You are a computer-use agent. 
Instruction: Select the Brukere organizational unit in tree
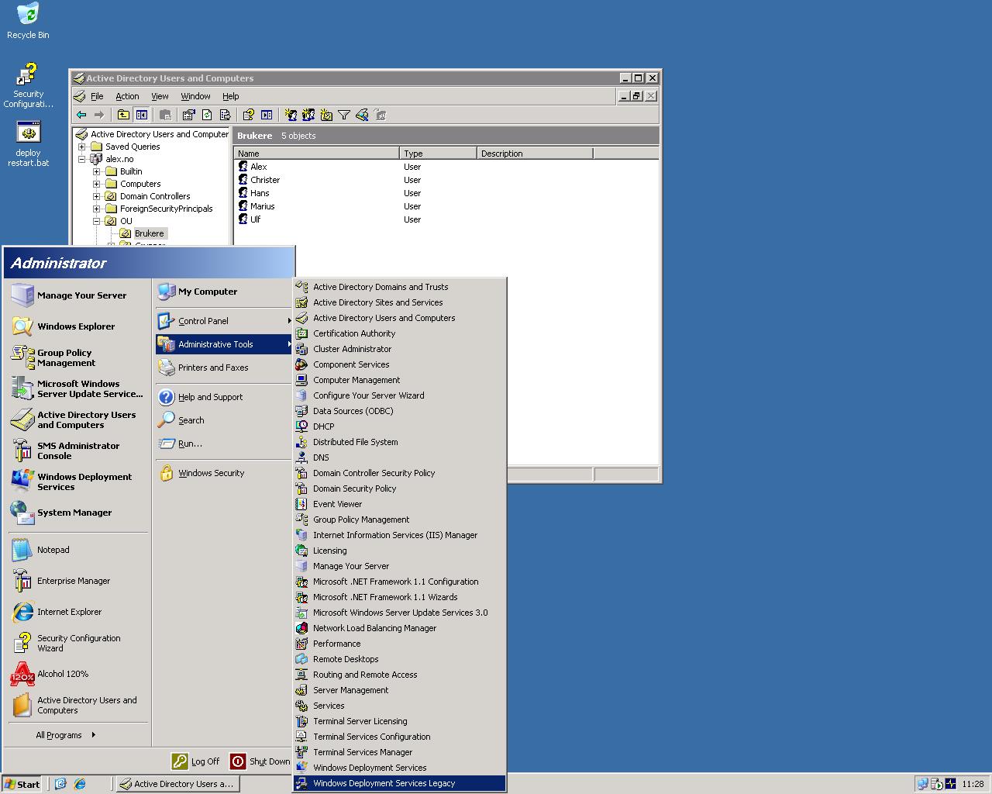[149, 233]
